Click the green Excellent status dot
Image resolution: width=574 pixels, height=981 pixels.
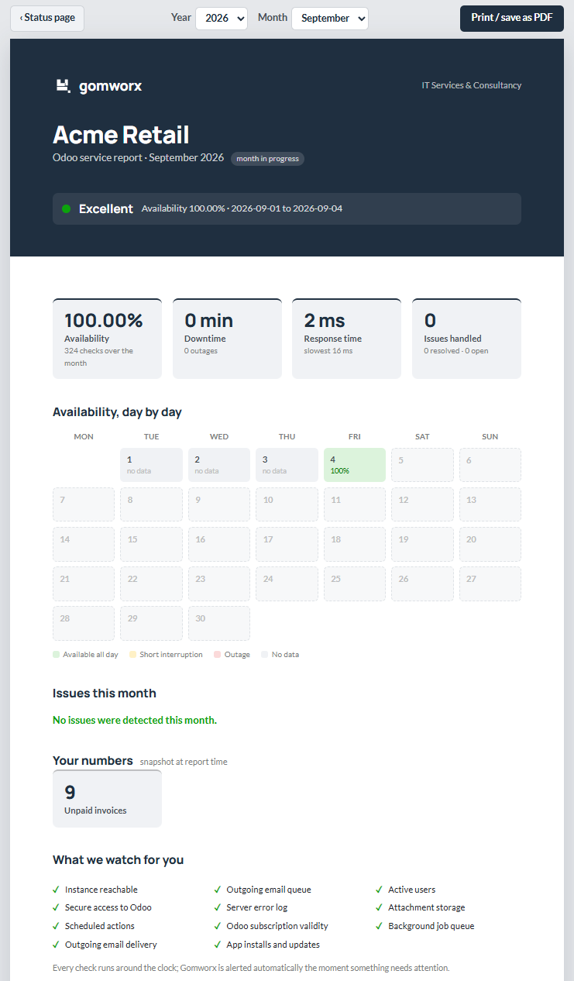point(66,209)
